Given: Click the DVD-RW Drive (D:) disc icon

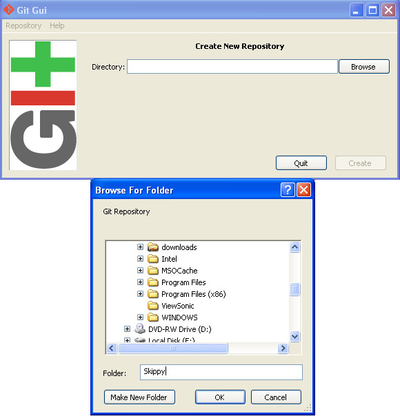Looking at the screenshot, I should point(140,329).
